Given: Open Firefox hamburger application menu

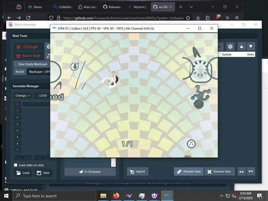Looking at the screenshot, I should click(x=237, y=18).
